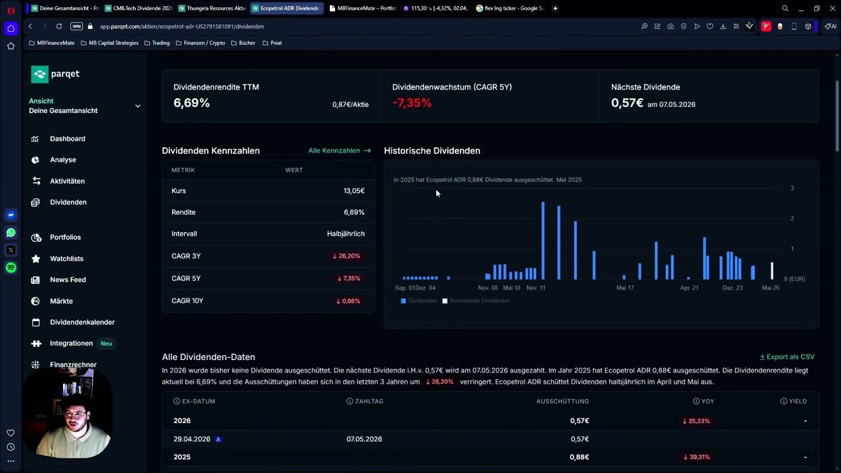Click the downloads icon in the address bar
This screenshot has width=841, height=473.
[x=723, y=26]
